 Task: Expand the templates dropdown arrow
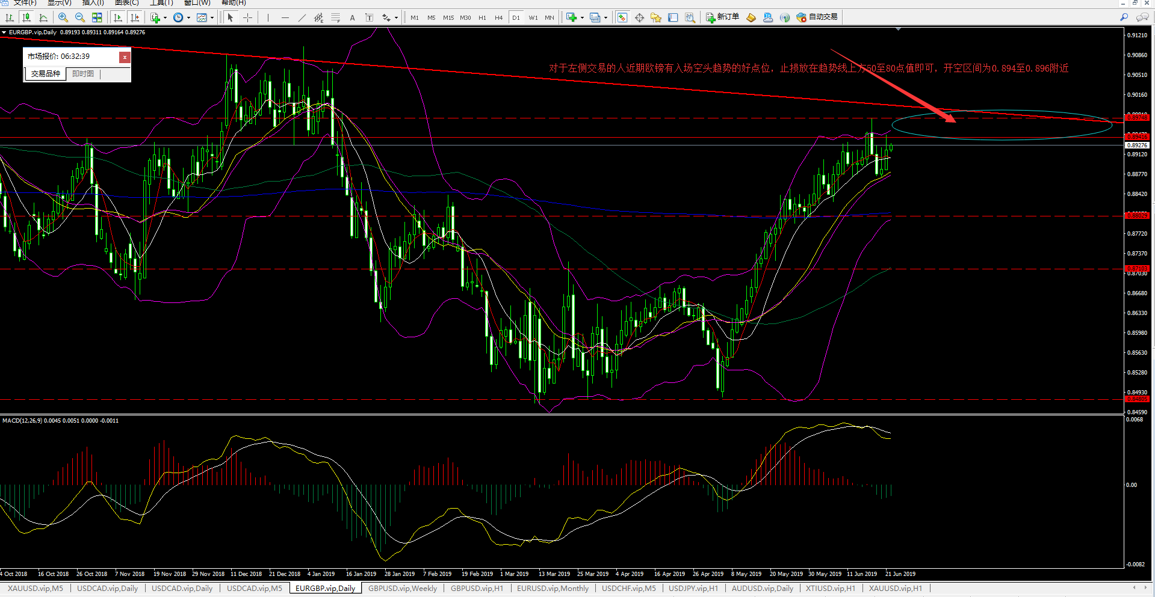(212, 17)
